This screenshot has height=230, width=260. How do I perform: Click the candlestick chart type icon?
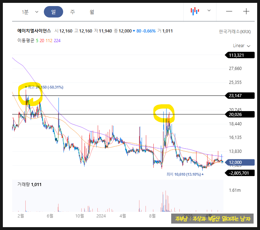[x=195, y=11]
